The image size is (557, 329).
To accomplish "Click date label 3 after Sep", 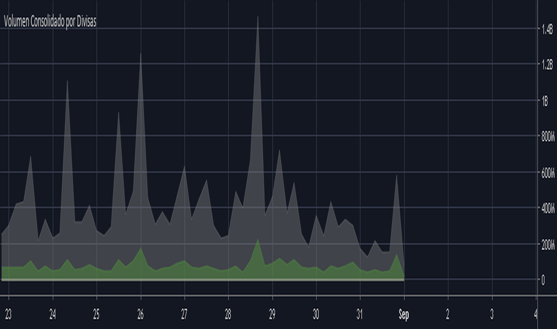I will (492, 315).
